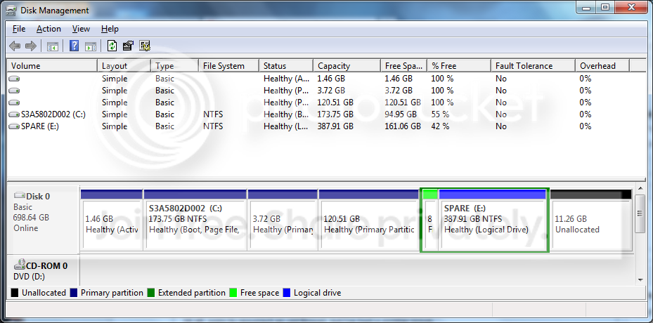653x323 pixels.
Task: Click the bright green Free space legend swatch
Action: (x=233, y=293)
